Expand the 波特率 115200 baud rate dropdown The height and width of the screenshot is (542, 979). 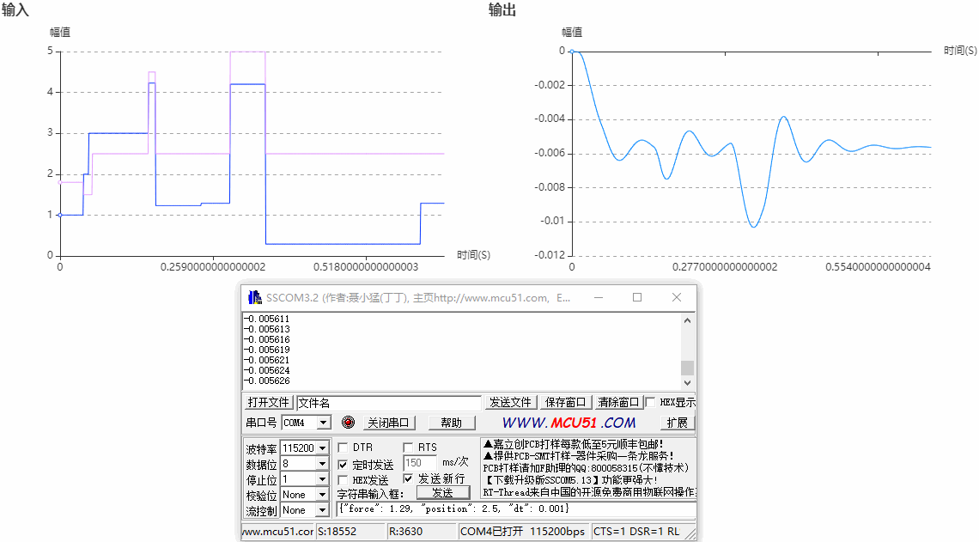321,448
